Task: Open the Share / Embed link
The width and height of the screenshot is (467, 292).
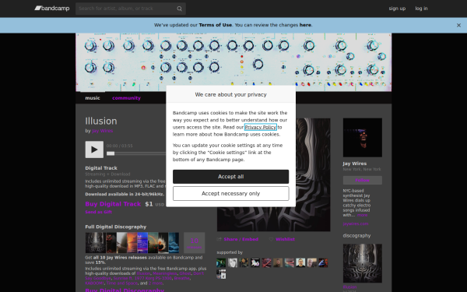Action: 241,239
